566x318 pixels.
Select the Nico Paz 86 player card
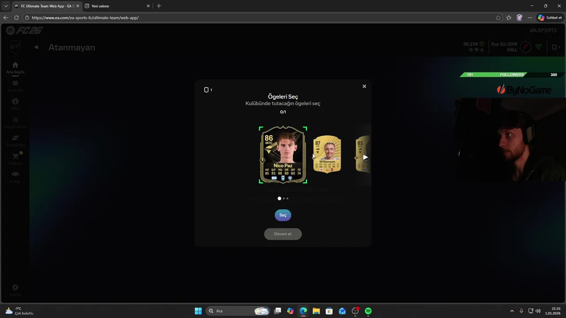(283, 155)
